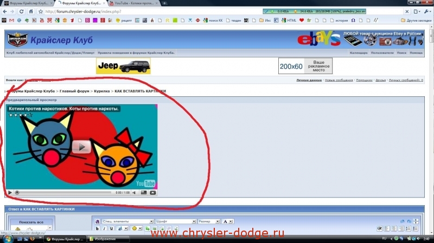Open Windows Start menu orb
This screenshot has width=434, height=243.
8,239
